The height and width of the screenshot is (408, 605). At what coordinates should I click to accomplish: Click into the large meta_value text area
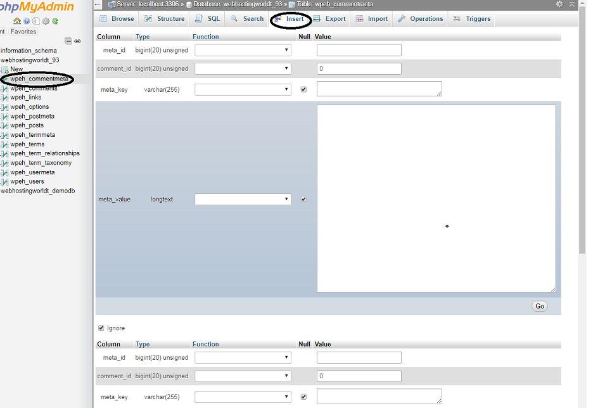coord(436,198)
